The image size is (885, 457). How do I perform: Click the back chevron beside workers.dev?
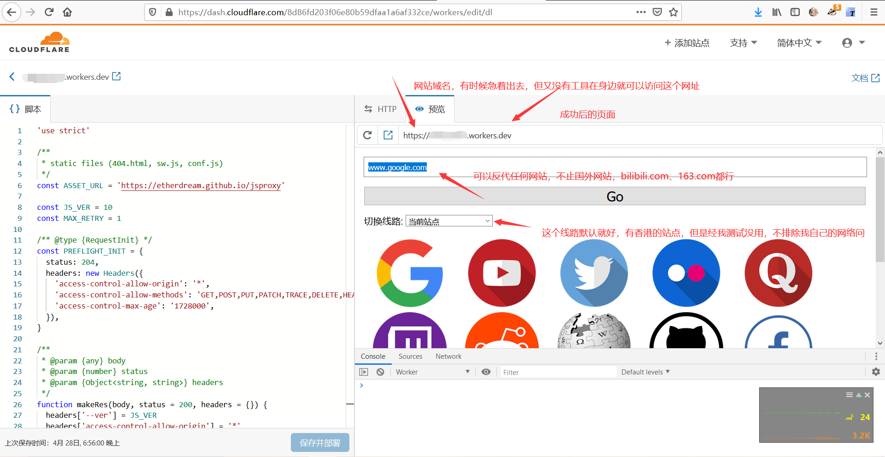[x=12, y=77]
